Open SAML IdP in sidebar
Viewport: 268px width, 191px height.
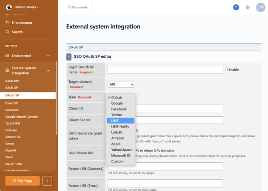click(12, 81)
